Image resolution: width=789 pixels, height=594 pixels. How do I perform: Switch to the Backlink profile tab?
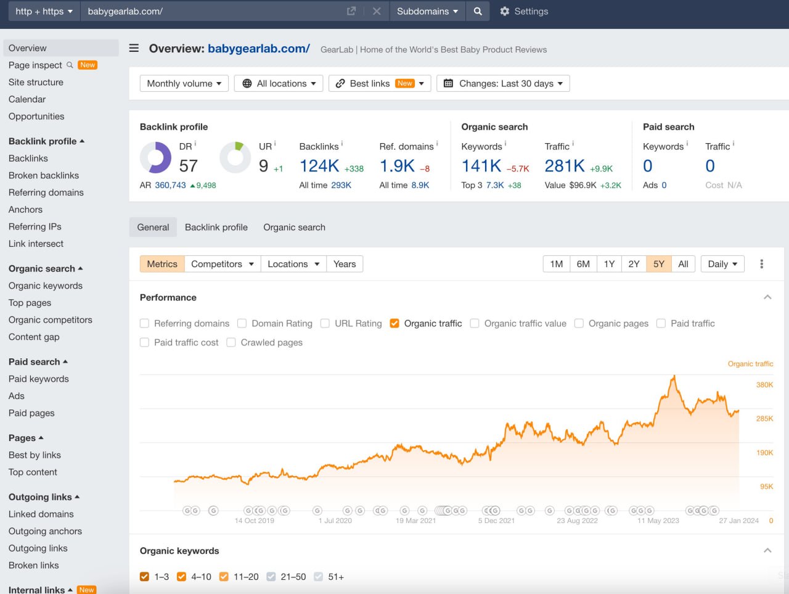216,227
